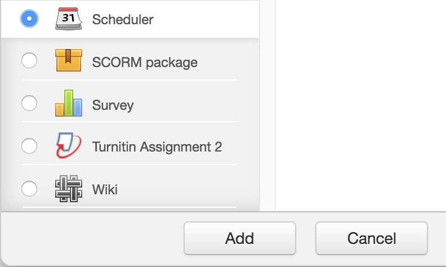Viewport: 446px width, 267px height.
Task: Choose the Wiki label text
Action: click(105, 189)
